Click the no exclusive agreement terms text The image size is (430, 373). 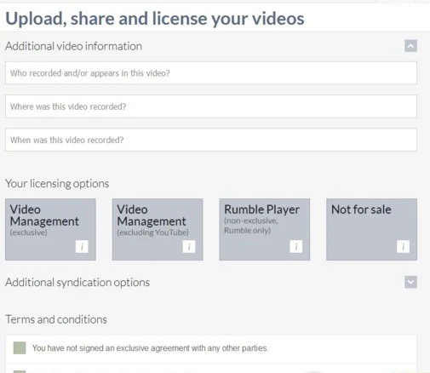(150, 348)
